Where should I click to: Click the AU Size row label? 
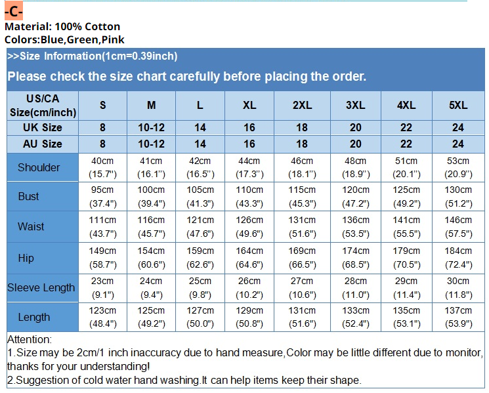tap(43, 144)
